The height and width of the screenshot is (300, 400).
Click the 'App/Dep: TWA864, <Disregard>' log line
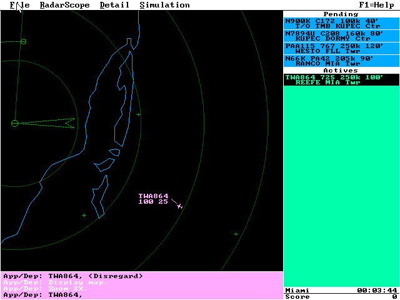tap(73, 276)
